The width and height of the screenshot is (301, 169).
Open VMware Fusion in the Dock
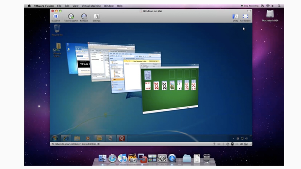(x=142, y=158)
